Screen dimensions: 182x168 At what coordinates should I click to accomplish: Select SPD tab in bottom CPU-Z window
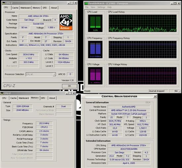[43, 98]
